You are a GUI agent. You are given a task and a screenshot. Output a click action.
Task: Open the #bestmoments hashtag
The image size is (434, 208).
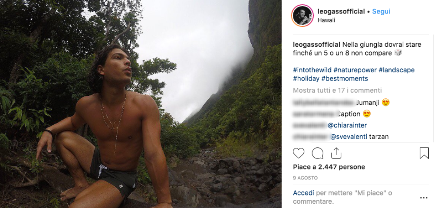pyautogui.click(x=345, y=78)
